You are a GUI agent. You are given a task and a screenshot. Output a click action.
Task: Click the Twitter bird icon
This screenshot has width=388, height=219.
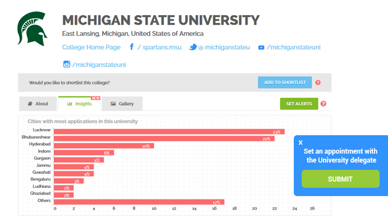(193, 47)
